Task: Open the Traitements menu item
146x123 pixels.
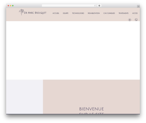Action: point(124,13)
